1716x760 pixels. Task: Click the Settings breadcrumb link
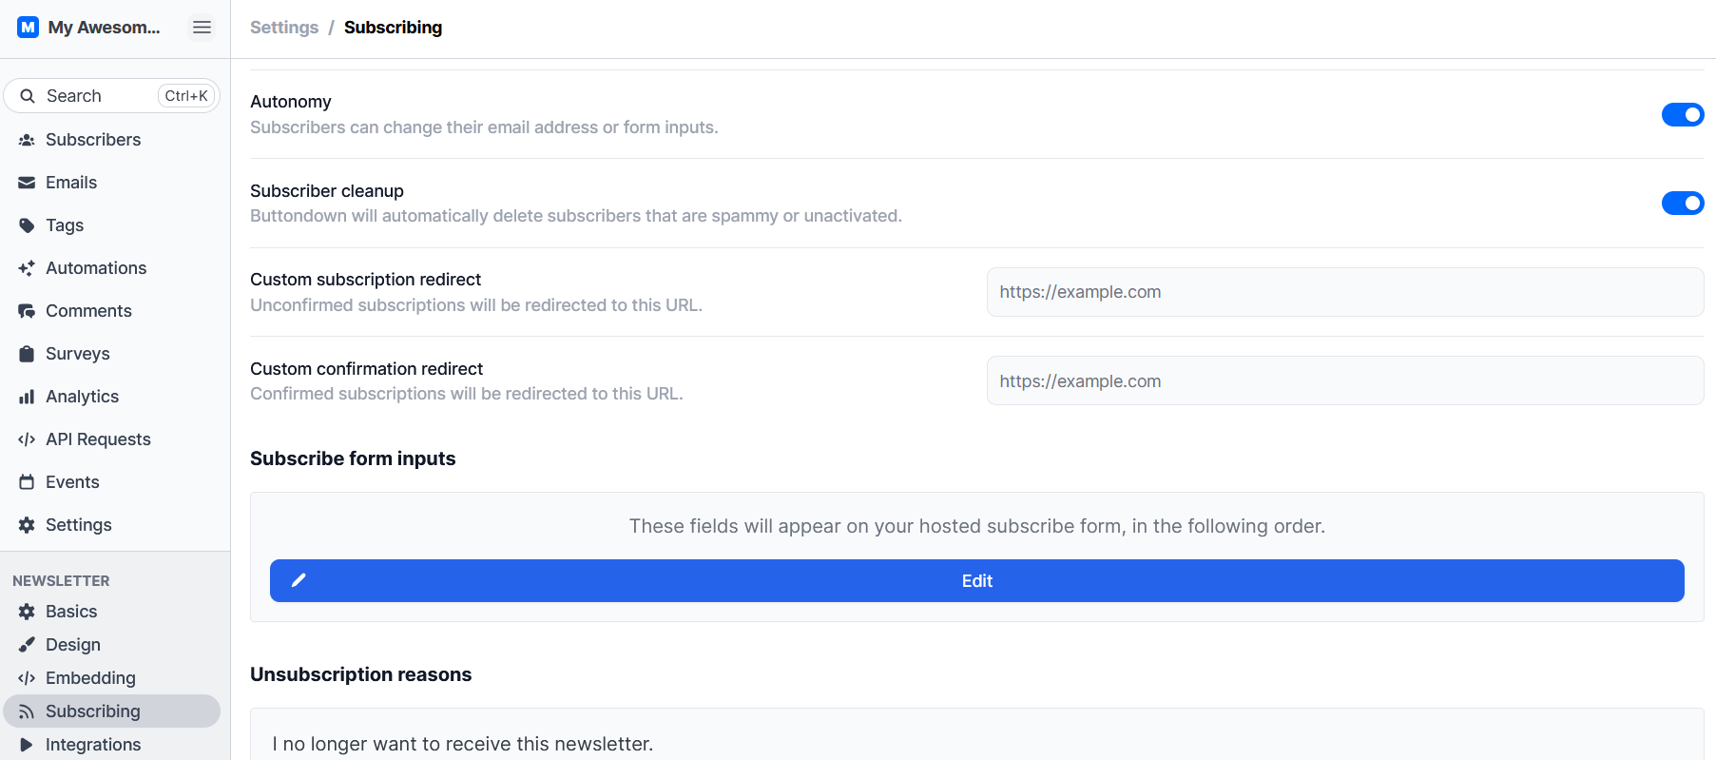pos(284,28)
